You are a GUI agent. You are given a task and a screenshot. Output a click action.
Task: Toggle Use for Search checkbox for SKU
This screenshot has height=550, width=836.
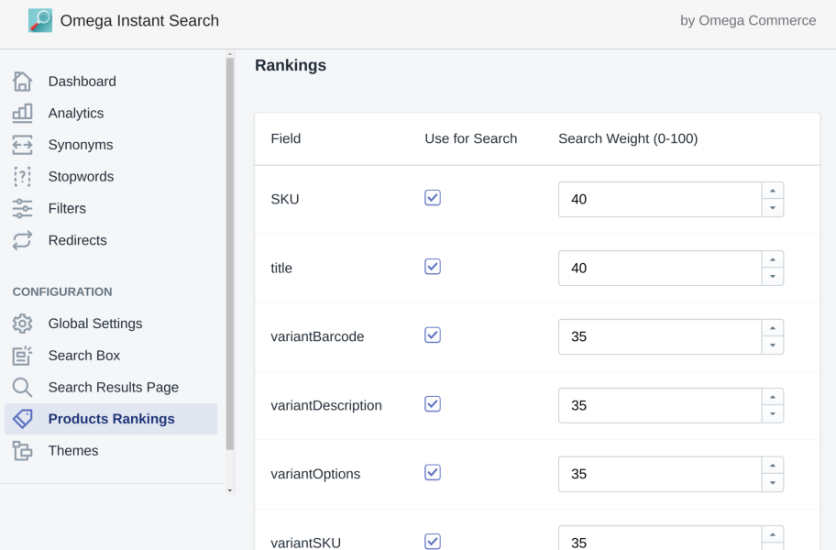[x=433, y=198]
